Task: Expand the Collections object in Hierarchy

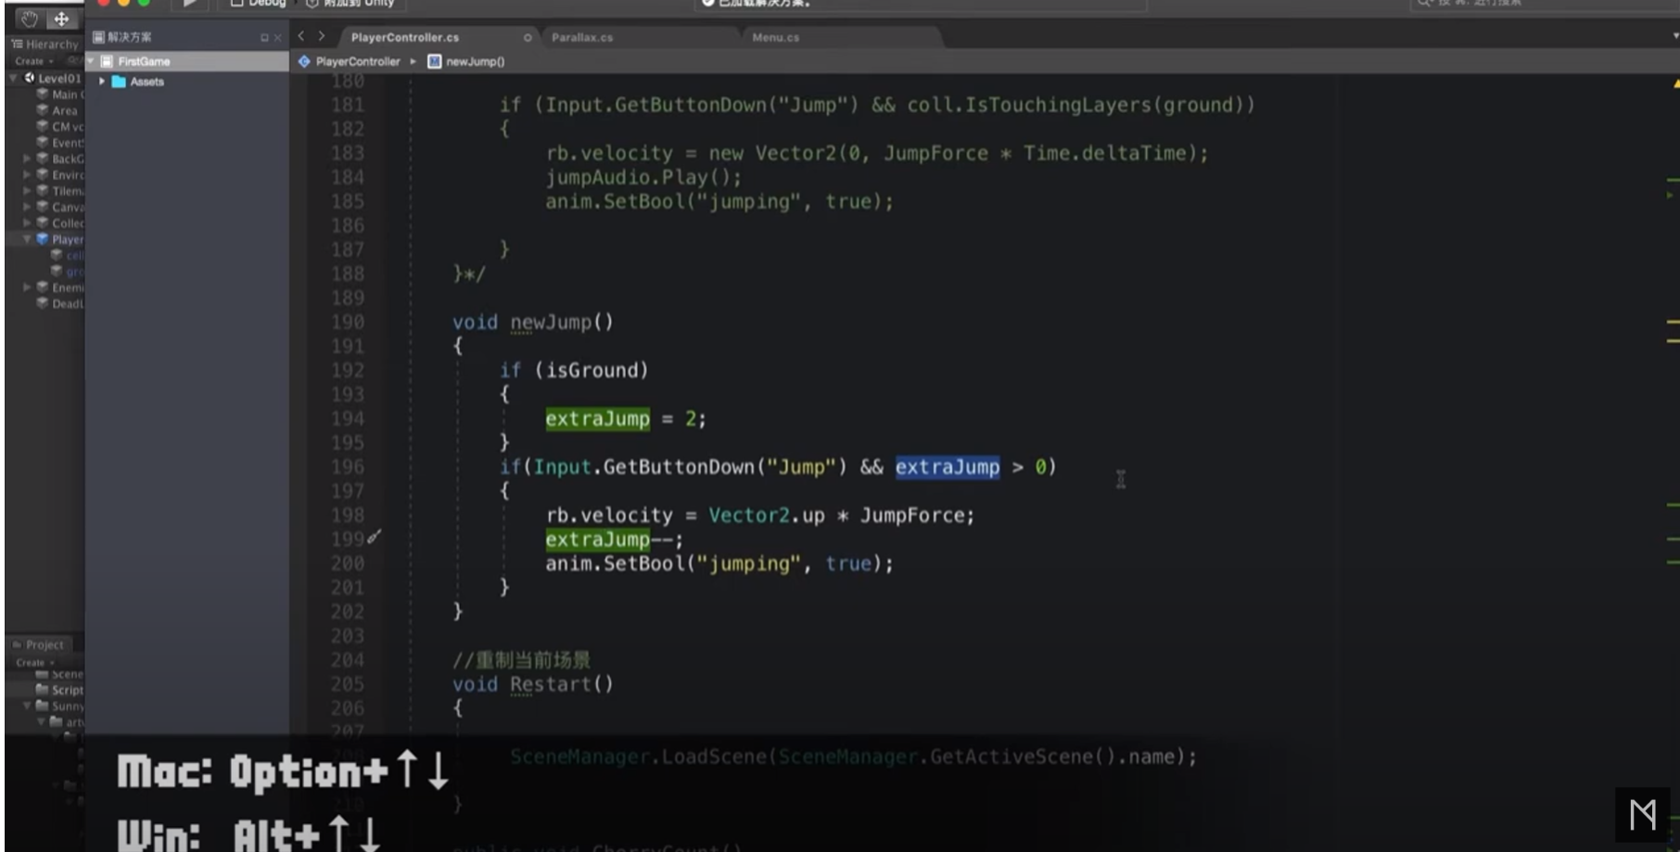Action: (27, 223)
